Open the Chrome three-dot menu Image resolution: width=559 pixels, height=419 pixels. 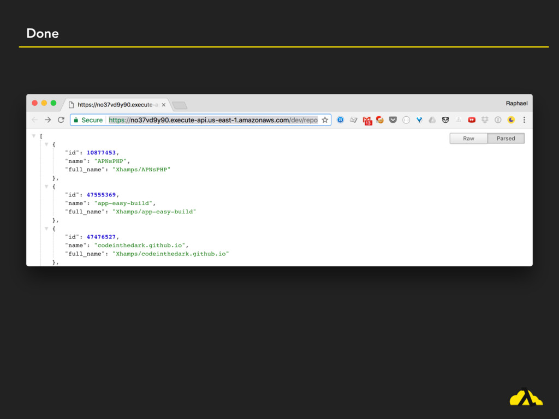point(524,120)
